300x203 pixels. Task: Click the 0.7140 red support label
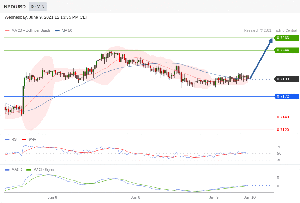283,117
